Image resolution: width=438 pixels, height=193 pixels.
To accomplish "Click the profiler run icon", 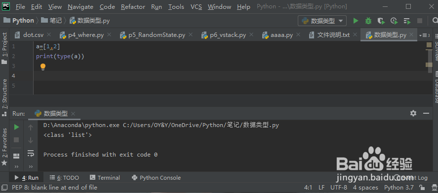I will (394, 21).
